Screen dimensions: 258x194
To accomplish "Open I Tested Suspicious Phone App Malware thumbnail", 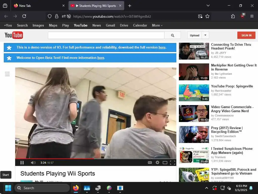I will 194,155.
